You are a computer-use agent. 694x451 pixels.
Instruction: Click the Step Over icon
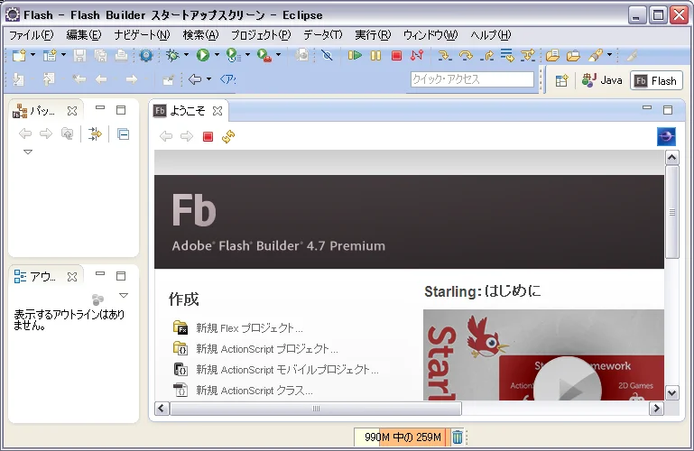tap(466, 55)
